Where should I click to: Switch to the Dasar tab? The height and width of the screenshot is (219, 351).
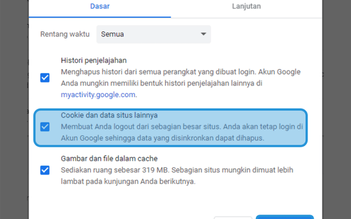click(100, 6)
